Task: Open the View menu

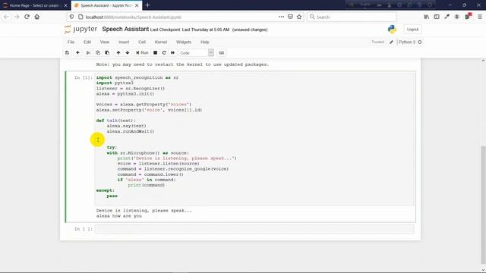Action: [105, 42]
